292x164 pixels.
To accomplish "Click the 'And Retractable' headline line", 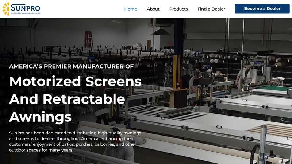I will (x=67, y=99).
